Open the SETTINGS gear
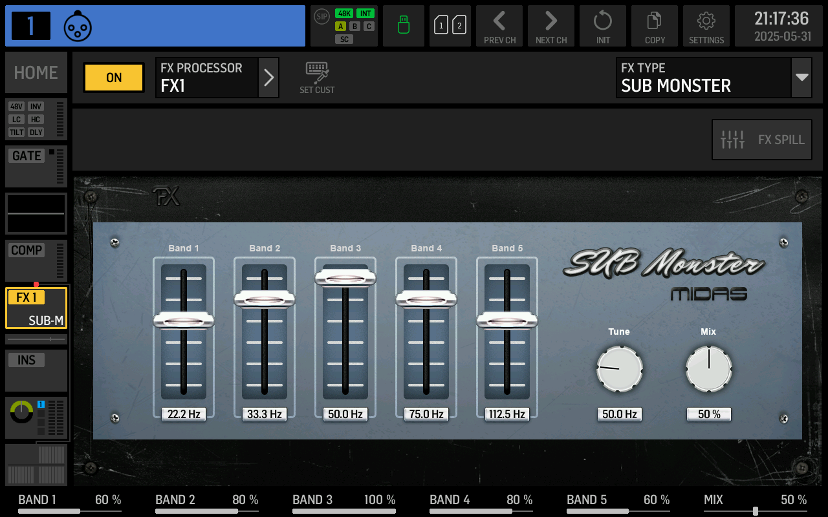The image size is (828, 517). point(706,26)
